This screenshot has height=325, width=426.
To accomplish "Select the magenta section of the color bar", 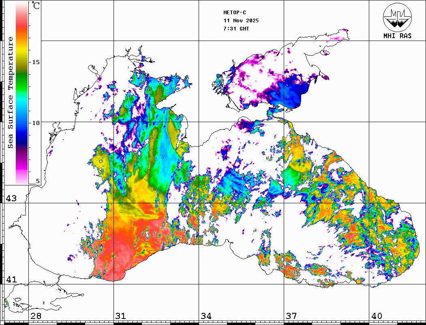I will tap(22, 164).
